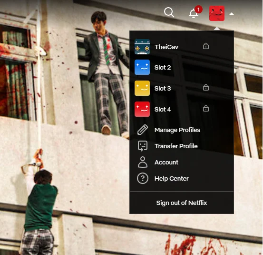The height and width of the screenshot is (255, 263).
Task: Click the lock icon beside Slot 3
Action: pos(206,87)
